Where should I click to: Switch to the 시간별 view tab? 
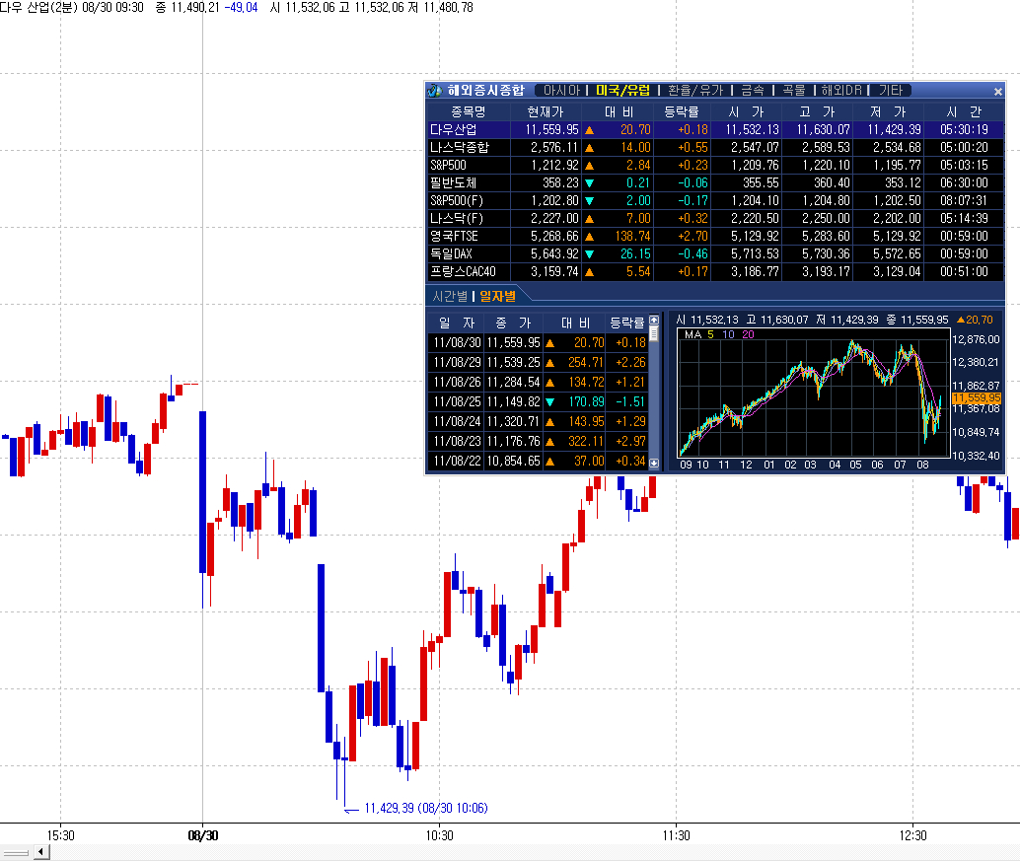[x=450, y=296]
